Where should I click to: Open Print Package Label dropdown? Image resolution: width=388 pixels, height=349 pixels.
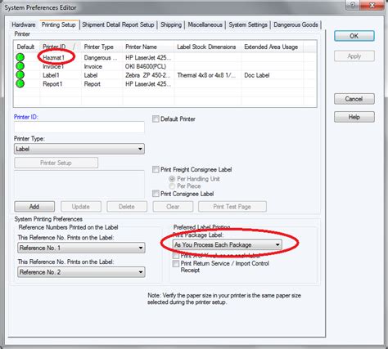tap(227, 244)
